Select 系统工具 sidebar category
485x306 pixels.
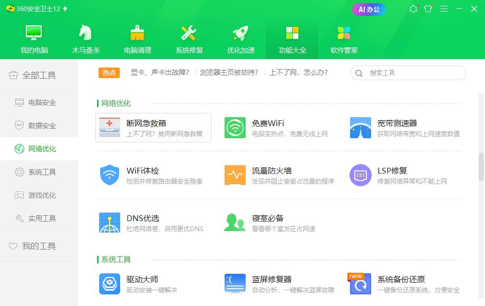pyautogui.click(x=39, y=172)
